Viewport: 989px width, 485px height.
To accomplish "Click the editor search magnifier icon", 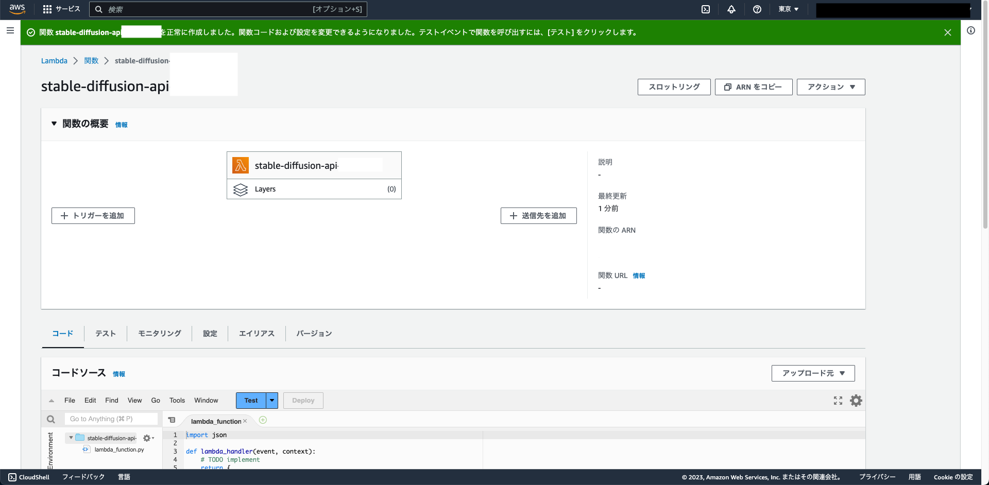I will (x=51, y=419).
